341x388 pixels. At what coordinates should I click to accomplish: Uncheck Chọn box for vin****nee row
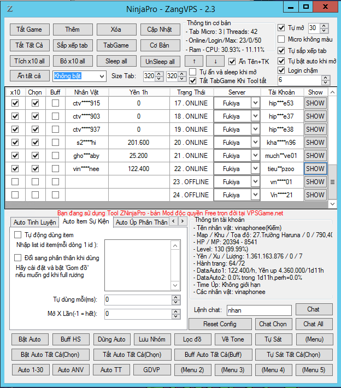coord(35,168)
